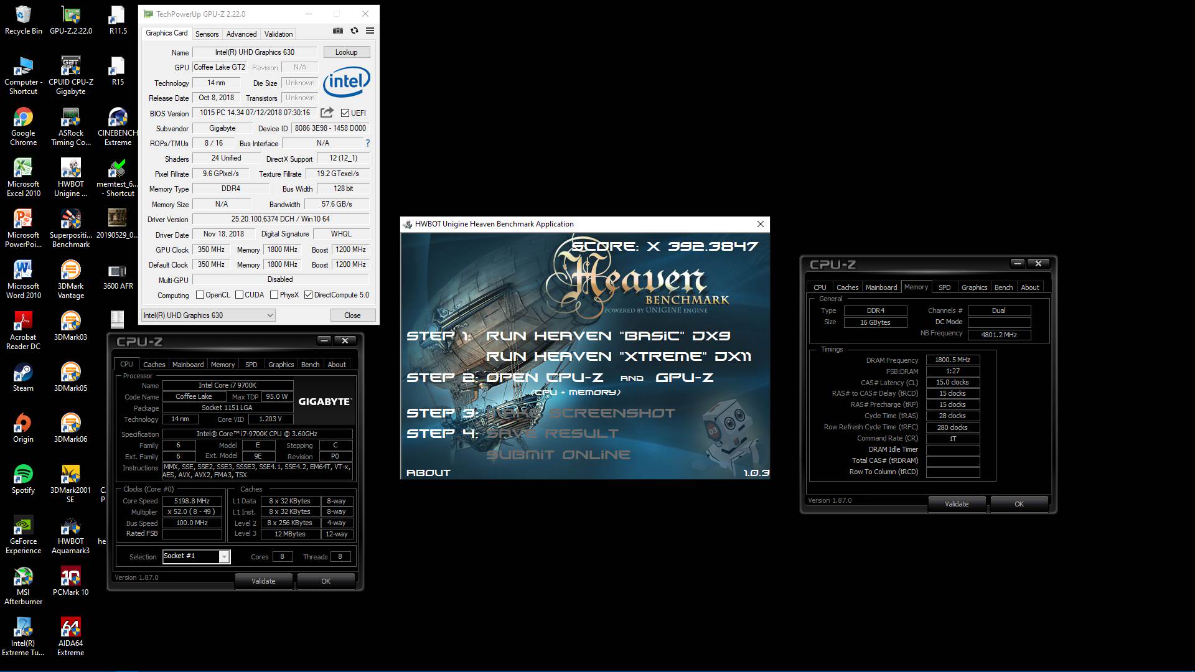Click Run Heaven "Xtreme" DX11
Viewport: 1195px width, 672px height.
pyautogui.click(x=618, y=357)
